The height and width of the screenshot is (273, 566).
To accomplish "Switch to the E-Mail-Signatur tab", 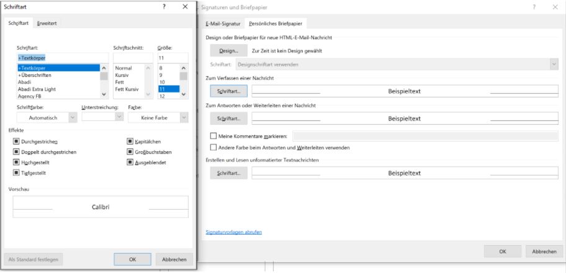I will pyautogui.click(x=223, y=24).
